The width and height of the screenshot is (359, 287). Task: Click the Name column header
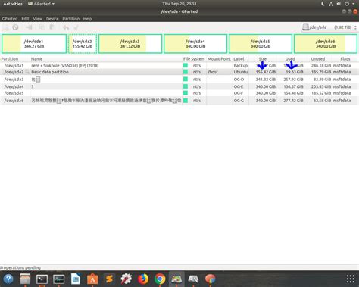(x=106, y=59)
